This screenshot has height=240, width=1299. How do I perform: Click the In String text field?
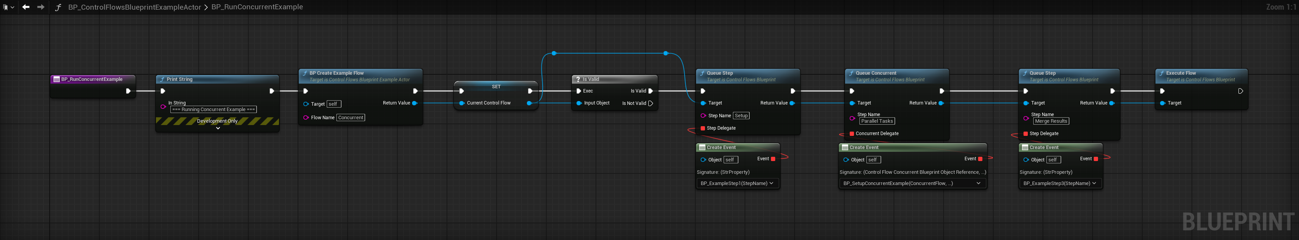coord(213,110)
